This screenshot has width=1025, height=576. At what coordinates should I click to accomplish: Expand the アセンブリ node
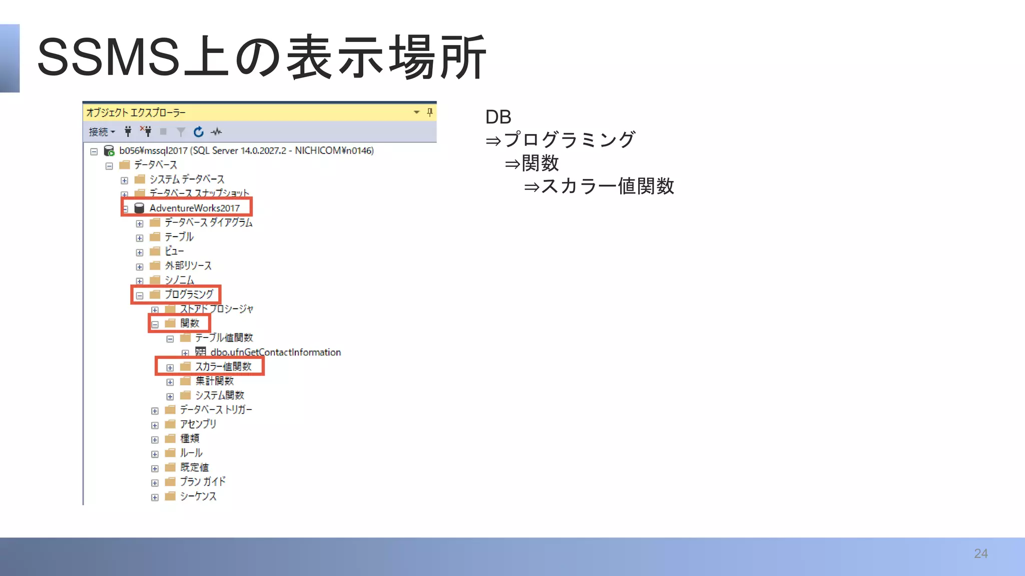click(x=155, y=425)
